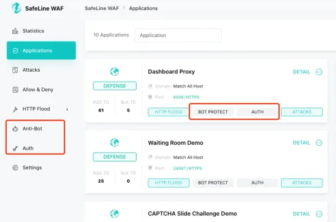This screenshot has width=336, height=222.
Task: Open the Auth page in sidebar
Action: 28,148
